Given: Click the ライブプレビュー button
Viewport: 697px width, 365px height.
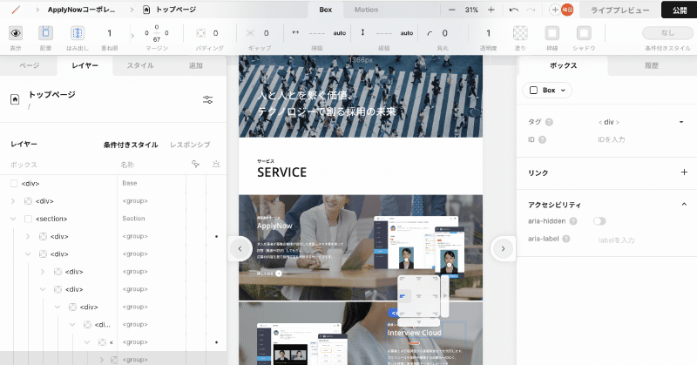Looking at the screenshot, I should coord(620,10).
